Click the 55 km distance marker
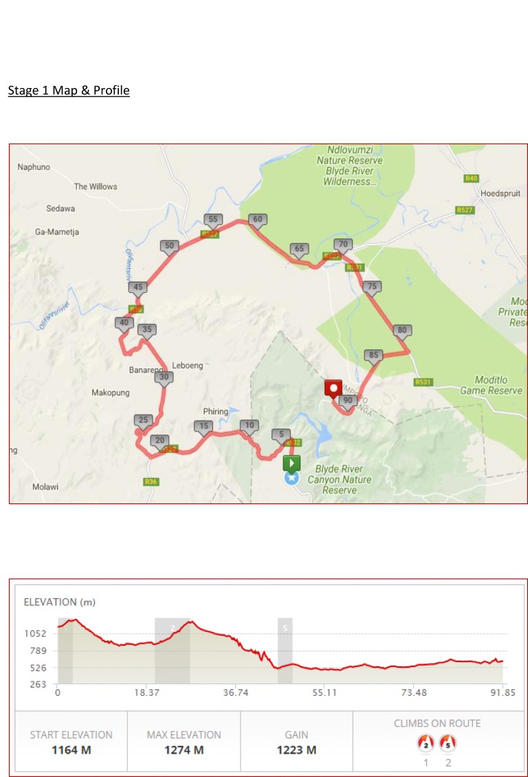 point(213,221)
